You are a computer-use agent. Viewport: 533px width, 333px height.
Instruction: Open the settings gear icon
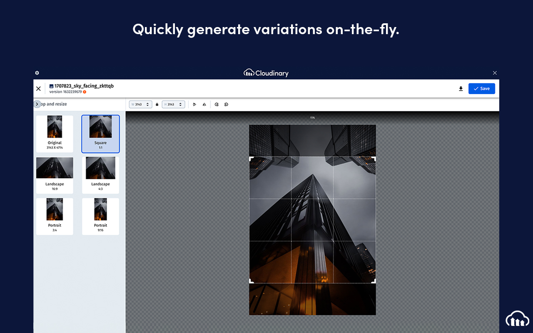click(37, 73)
